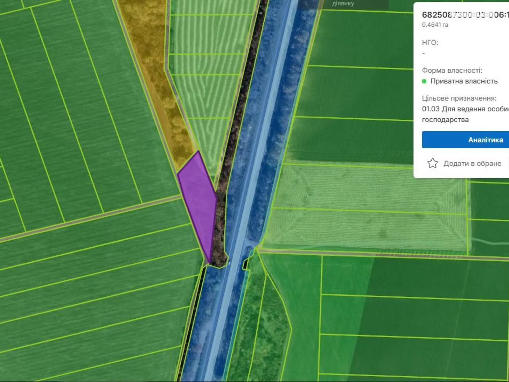Click the small black notch parcel by road

pos(246,264)
